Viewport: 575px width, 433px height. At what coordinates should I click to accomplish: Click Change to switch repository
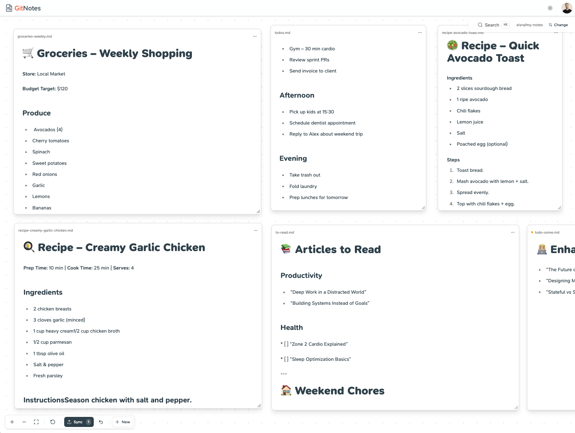click(558, 25)
